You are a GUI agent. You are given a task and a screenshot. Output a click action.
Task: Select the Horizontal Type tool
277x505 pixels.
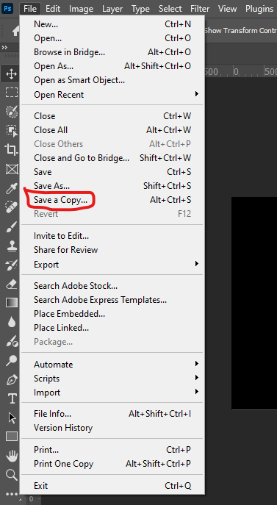click(x=12, y=398)
